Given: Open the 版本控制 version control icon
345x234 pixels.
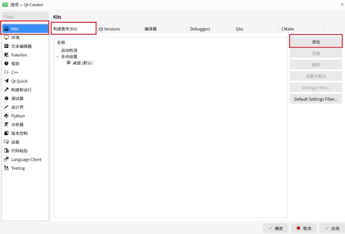Looking at the screenshot, I should tap(7, 133).
